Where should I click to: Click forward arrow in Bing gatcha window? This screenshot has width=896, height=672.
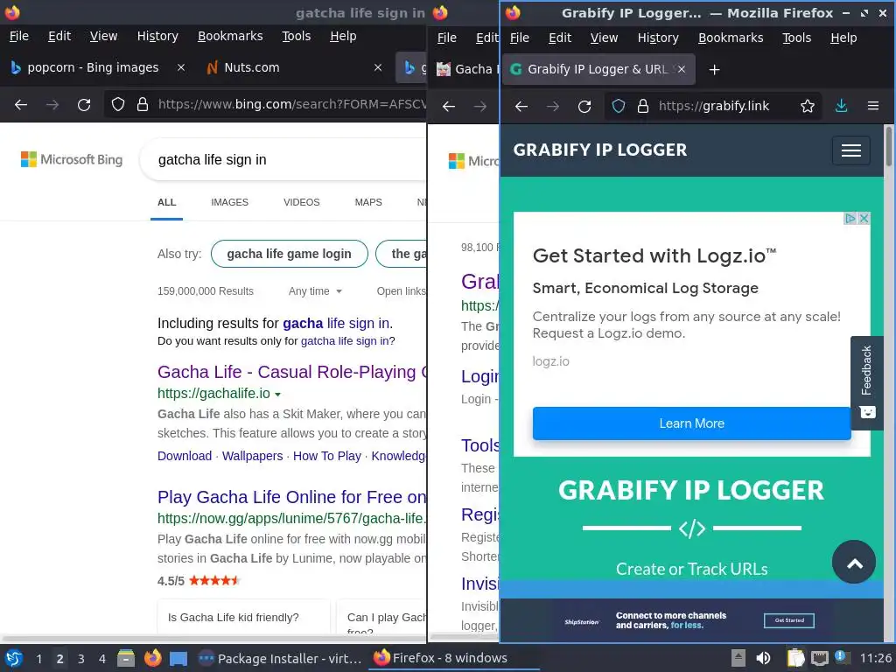point(52,105)
